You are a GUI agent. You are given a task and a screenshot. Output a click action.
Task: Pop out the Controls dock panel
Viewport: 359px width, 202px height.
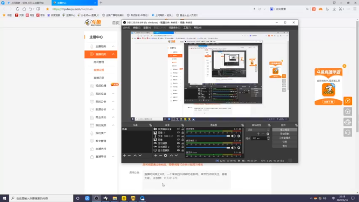tap(296, 125)
